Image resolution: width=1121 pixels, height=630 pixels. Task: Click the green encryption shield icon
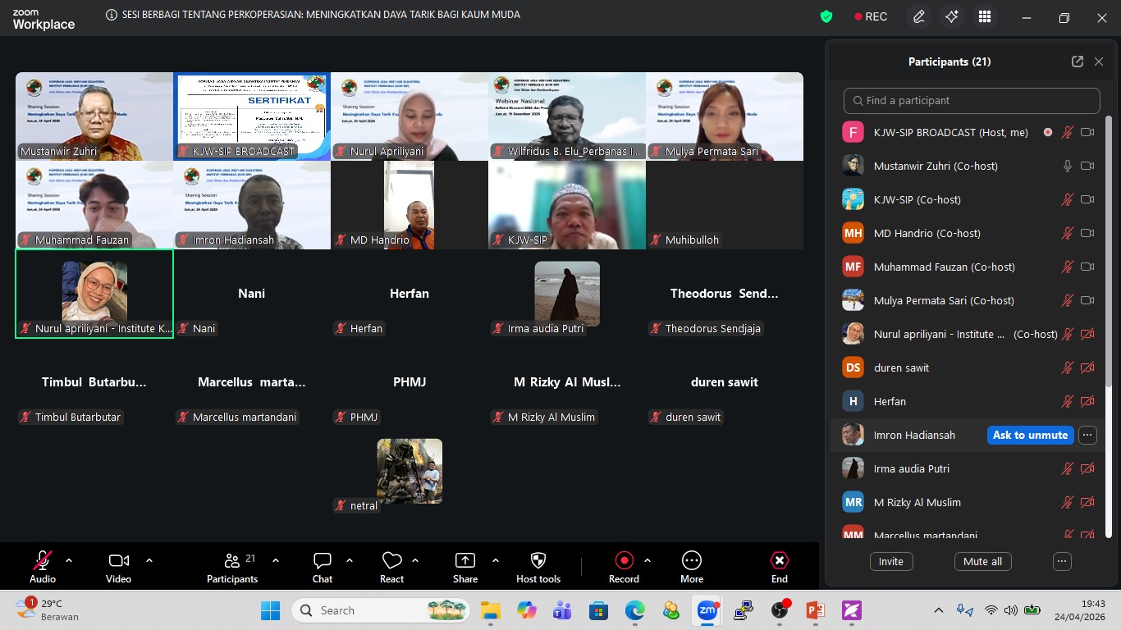[826, 16]
